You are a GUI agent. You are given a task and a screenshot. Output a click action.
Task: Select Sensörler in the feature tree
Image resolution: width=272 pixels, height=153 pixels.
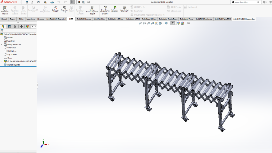(11, 41)
